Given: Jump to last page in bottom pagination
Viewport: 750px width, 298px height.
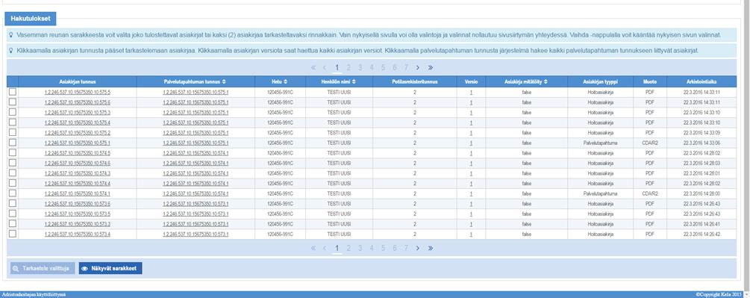Looking at the screenshot, I should click(x=431, y=248).
